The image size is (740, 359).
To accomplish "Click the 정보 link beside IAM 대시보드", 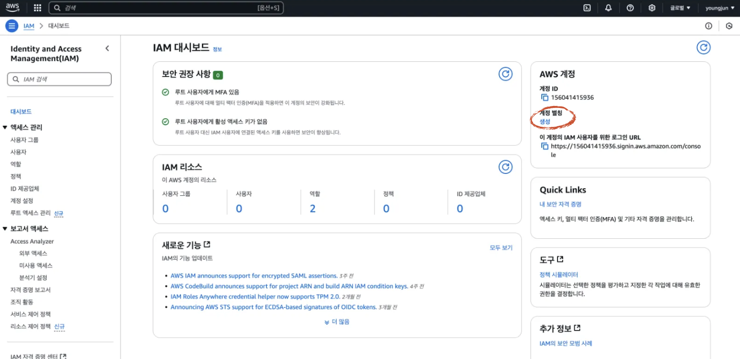I will pos(217,49).
